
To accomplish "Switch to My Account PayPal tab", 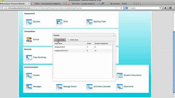I will [119, 4].
